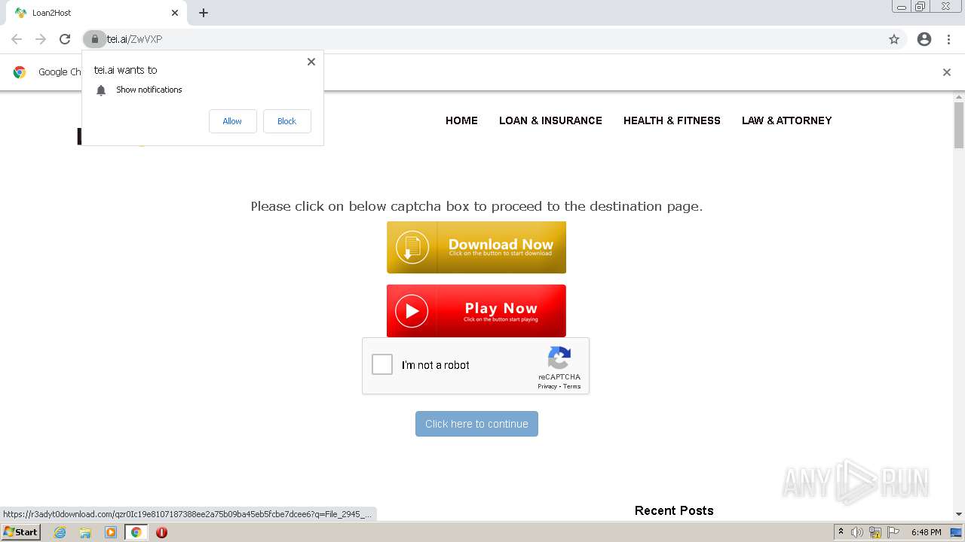This screenshot has width=965, height=542.
Task: Click the Action Center flag icon
Action: 894,532
